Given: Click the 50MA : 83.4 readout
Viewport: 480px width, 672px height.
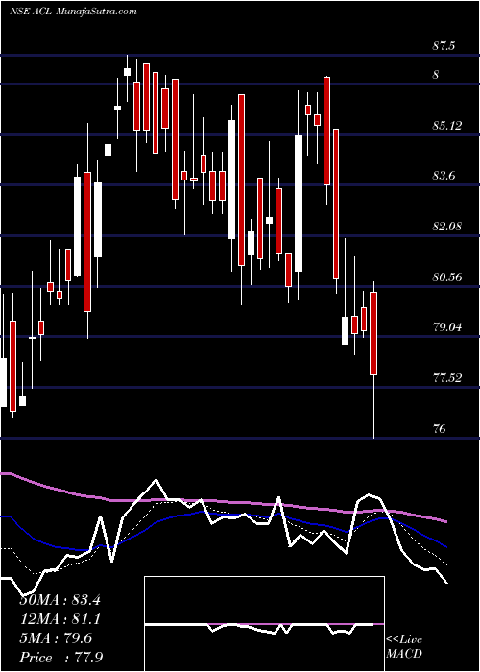Looking at the screenshot, I should (x=60, y=600).
